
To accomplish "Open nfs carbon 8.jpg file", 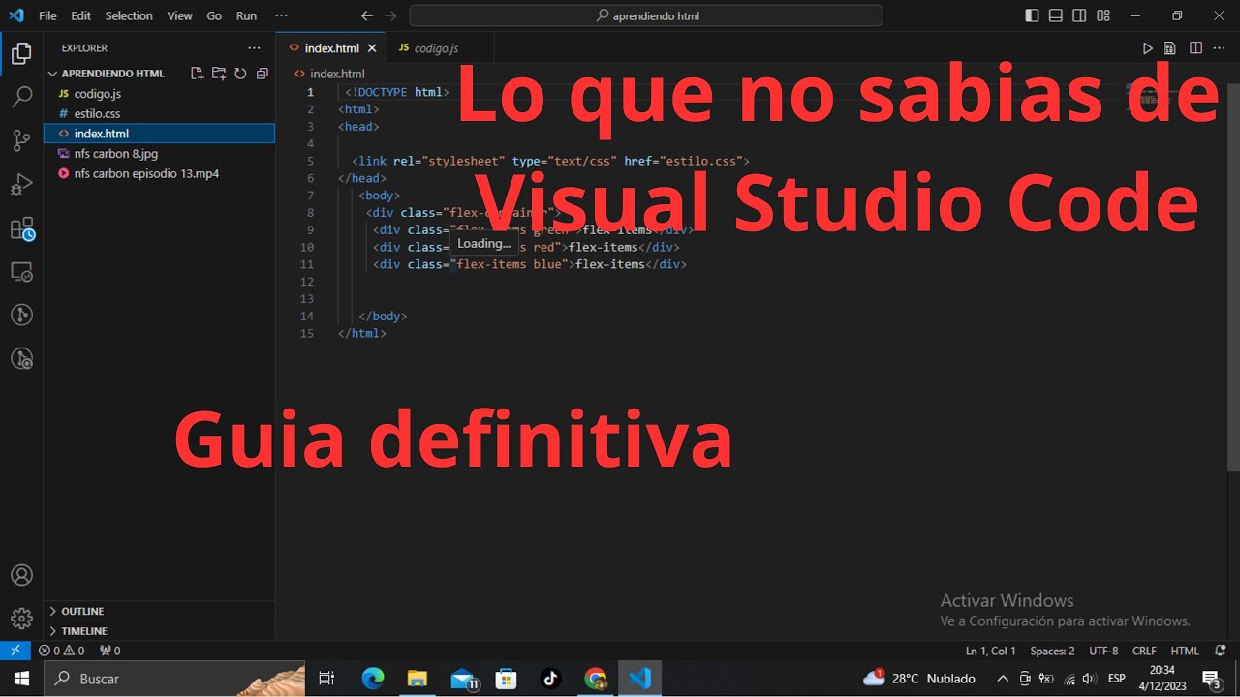I will (160, 154).
